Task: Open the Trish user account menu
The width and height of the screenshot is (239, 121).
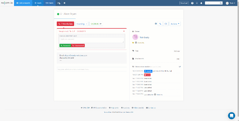Action: tap(229, 3)
